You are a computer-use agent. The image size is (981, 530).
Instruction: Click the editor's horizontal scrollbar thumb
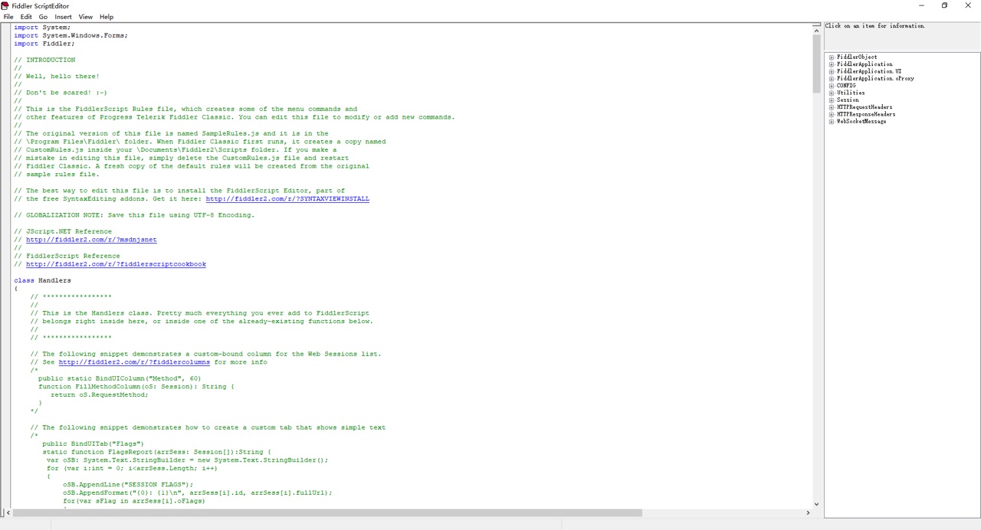click(328, 512)
